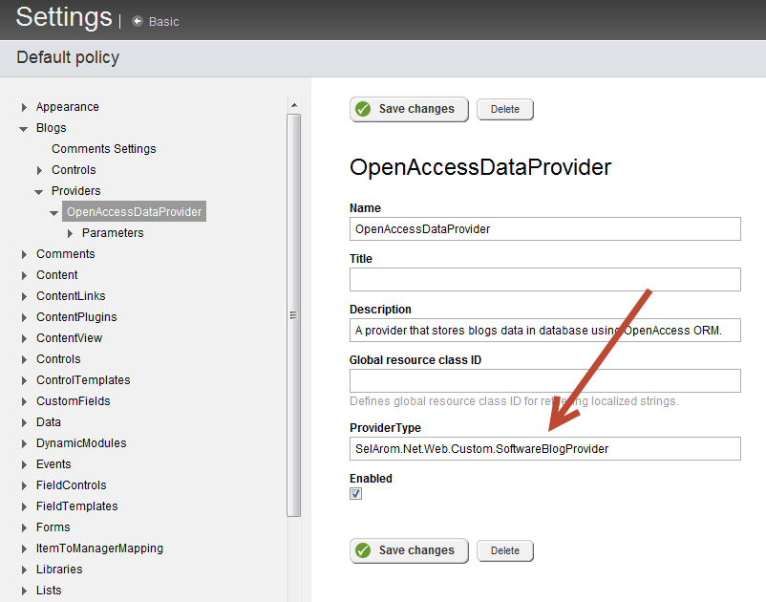Click into the Name input field
Screen dimensions: 766x602
pyautogui.click(x=544, y=229)
